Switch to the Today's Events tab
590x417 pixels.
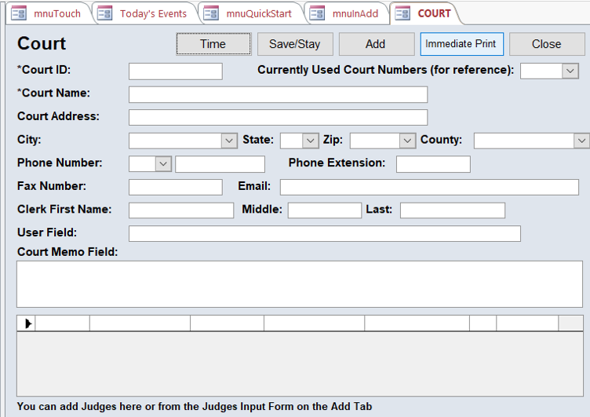(x=153, y=13)
